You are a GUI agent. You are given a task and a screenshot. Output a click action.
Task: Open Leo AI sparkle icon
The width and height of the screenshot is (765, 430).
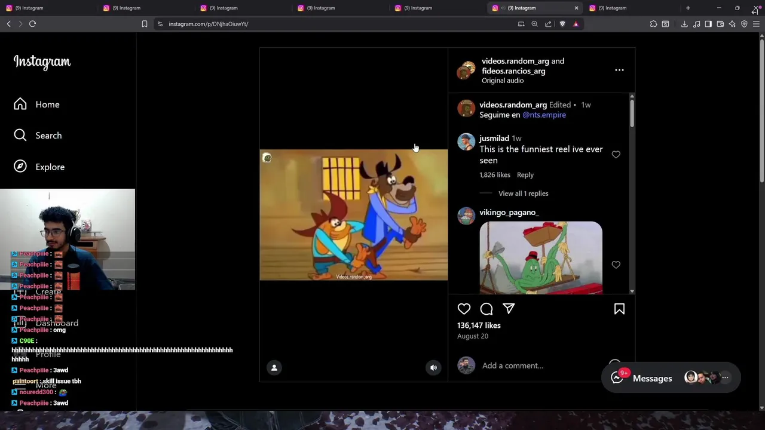[732, 24]
